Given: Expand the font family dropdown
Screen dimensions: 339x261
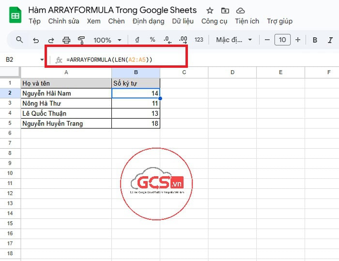Looking at the screenshot, I should tap(234, 40).
